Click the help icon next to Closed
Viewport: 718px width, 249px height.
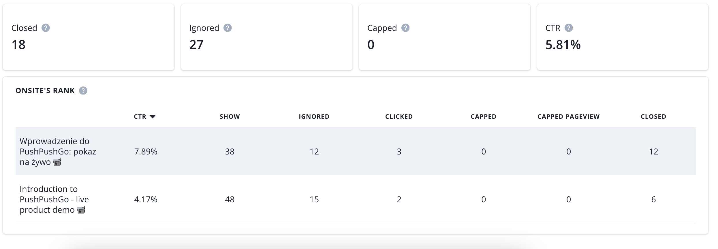46,28
